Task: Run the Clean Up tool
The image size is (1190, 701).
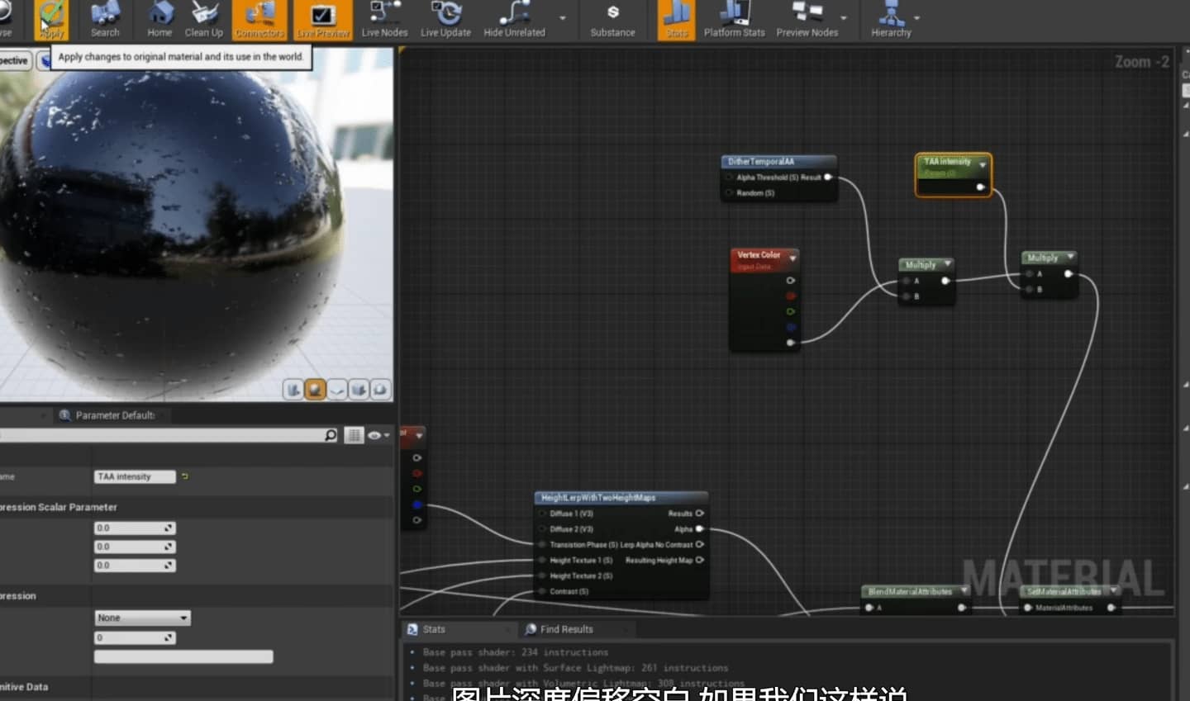Action: 204,20
